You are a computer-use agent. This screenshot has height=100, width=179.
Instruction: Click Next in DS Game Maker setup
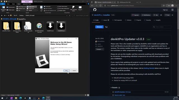[67, 71]
